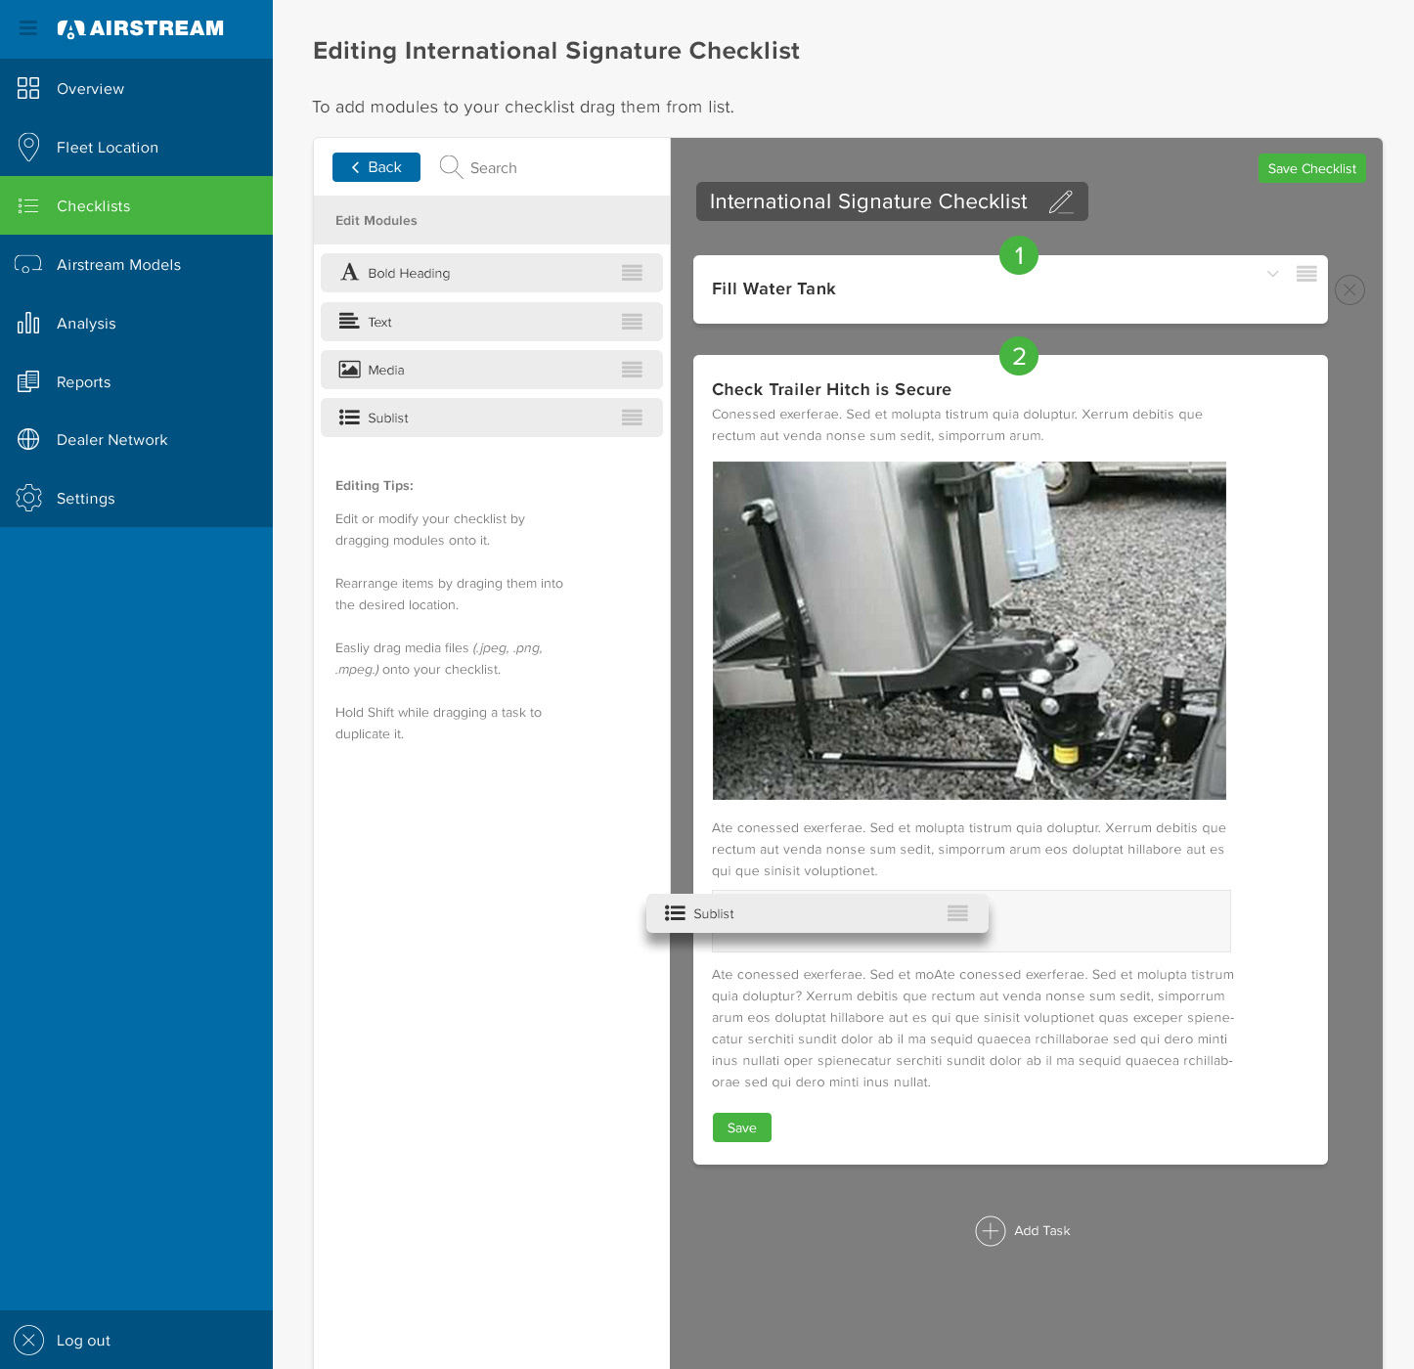Click the Analysis bar chart icon
Image resolution: width=1414 pixels, height=1369 pixels.
[x=28, y=323]
